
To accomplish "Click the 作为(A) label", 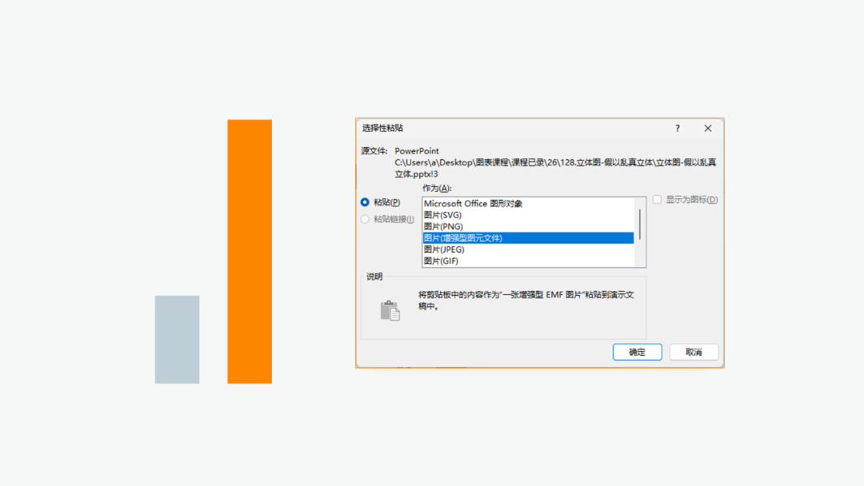I will click(x=437, y=188).
